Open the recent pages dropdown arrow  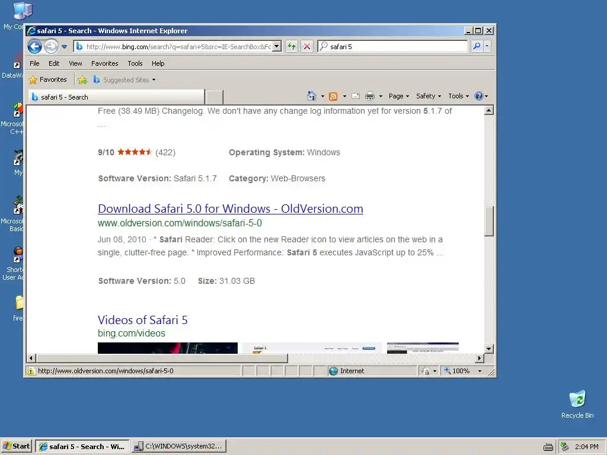pos(64,47)
